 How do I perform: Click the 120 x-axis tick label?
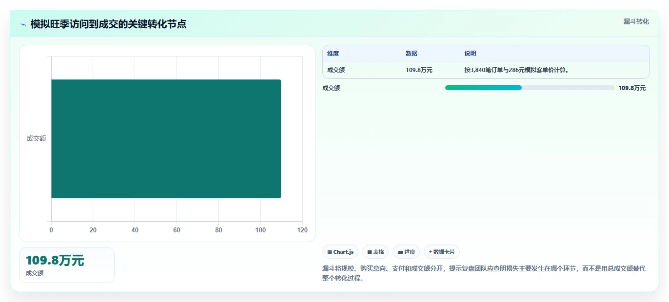[302, 230]
